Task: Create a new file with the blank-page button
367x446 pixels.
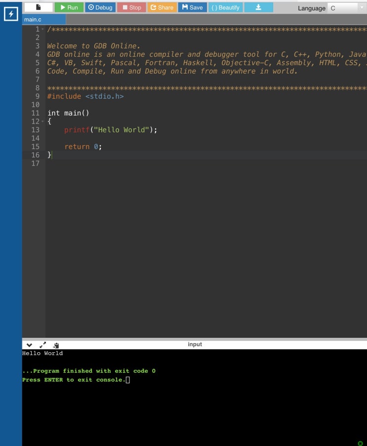Action: click(x=38, y=7)
